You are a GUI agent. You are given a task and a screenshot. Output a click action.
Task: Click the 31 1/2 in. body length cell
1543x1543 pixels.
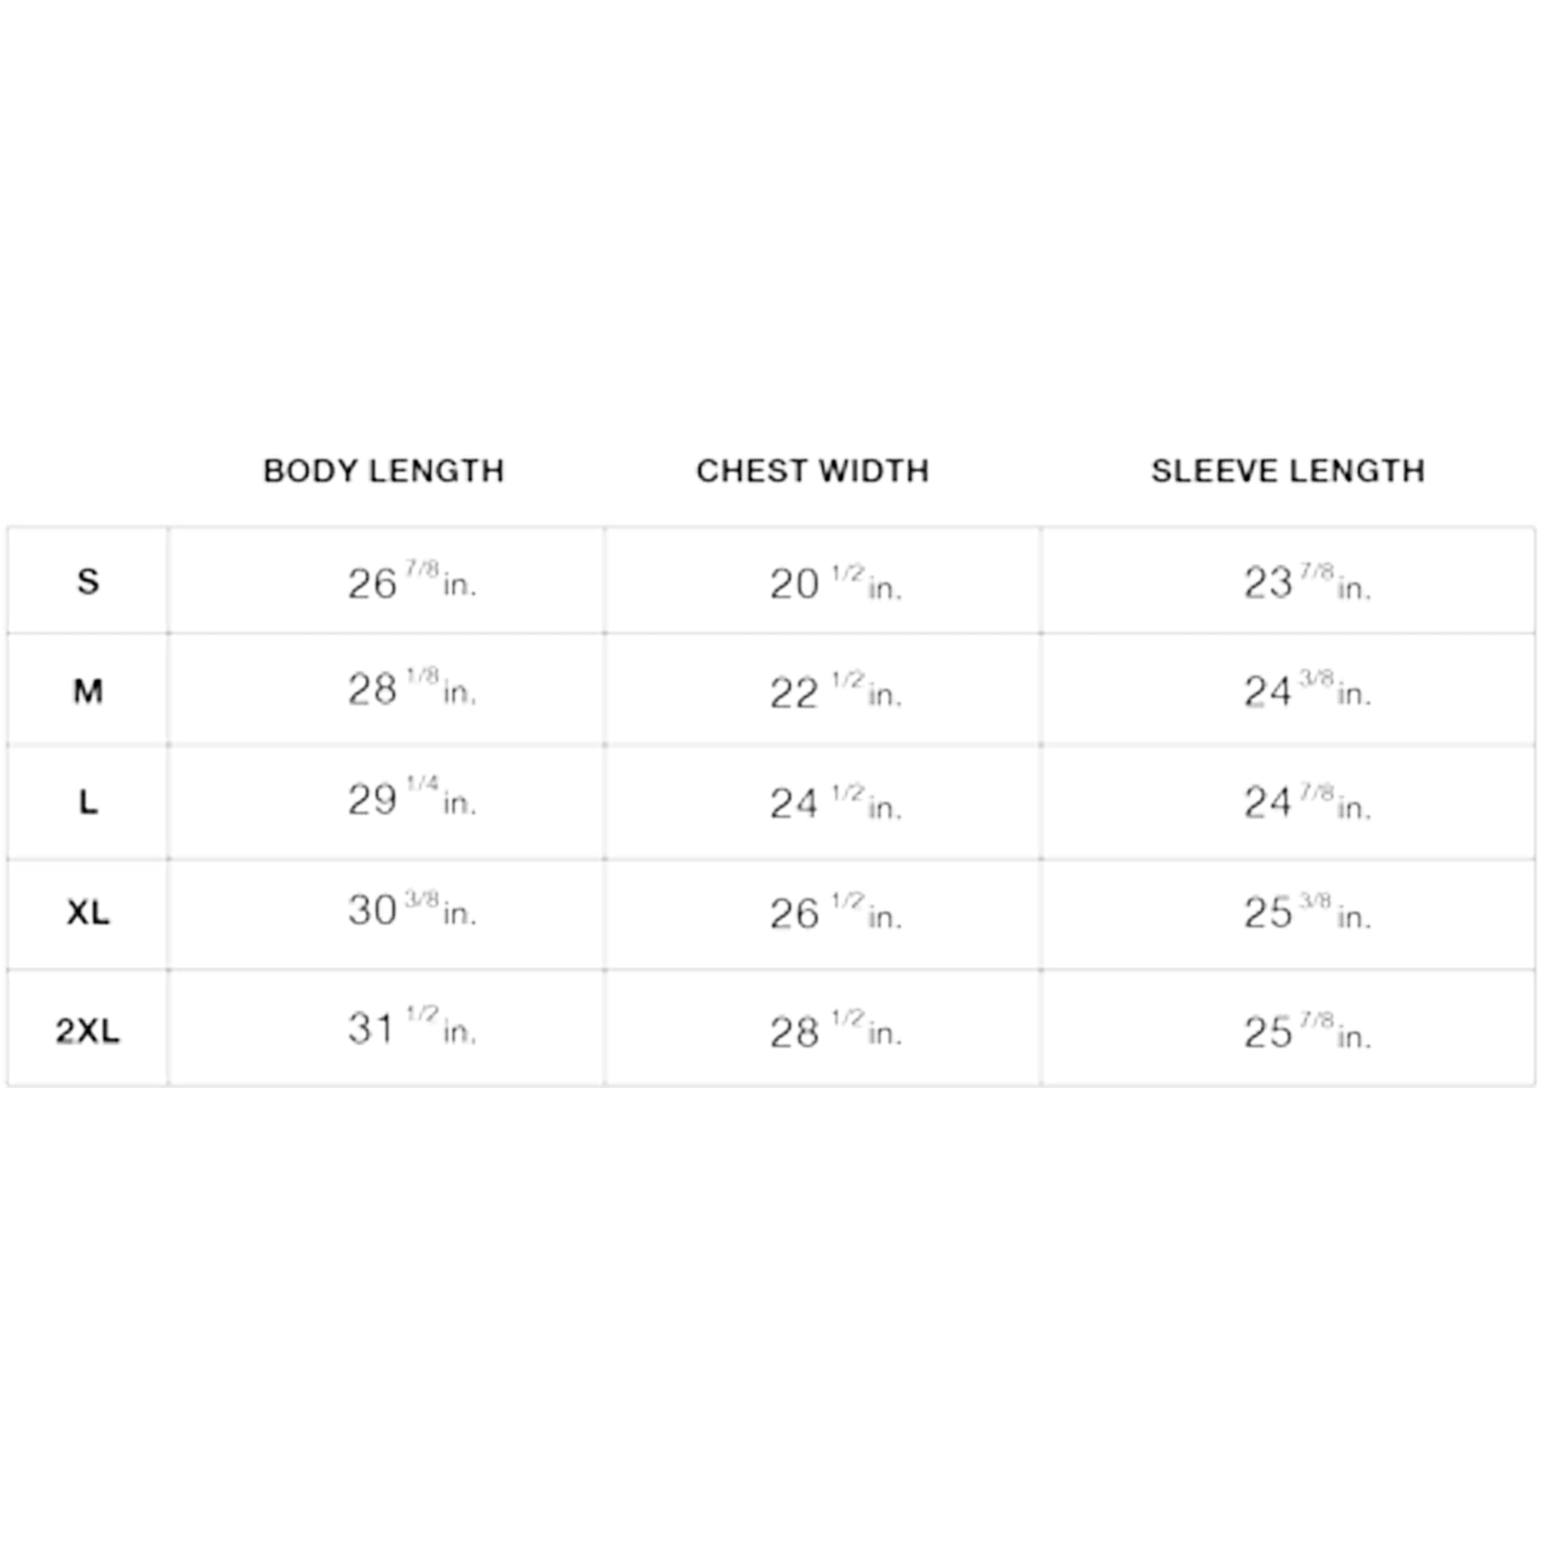click(387, 1028)
